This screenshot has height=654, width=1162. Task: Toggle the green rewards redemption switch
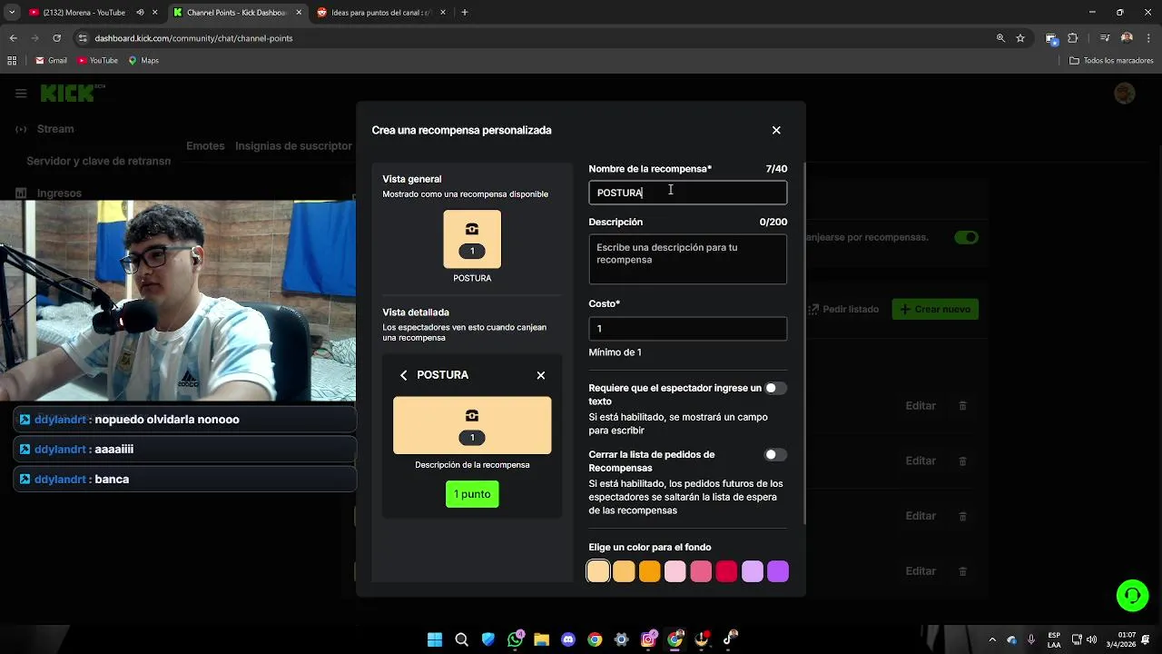click(x=966, y=237)
